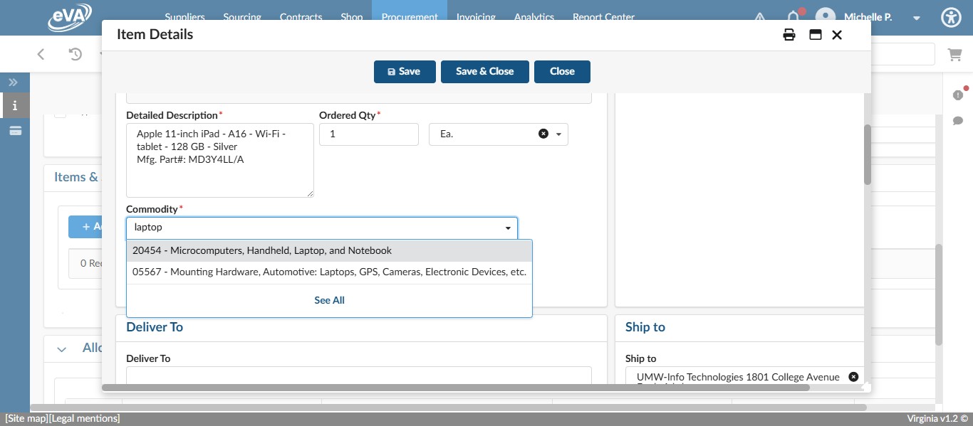Click the Save button
973x426 pixels.
click(404, 72)
